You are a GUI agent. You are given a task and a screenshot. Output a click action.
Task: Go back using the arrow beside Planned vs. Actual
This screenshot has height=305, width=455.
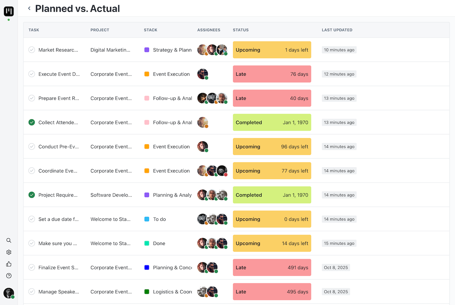29,9
